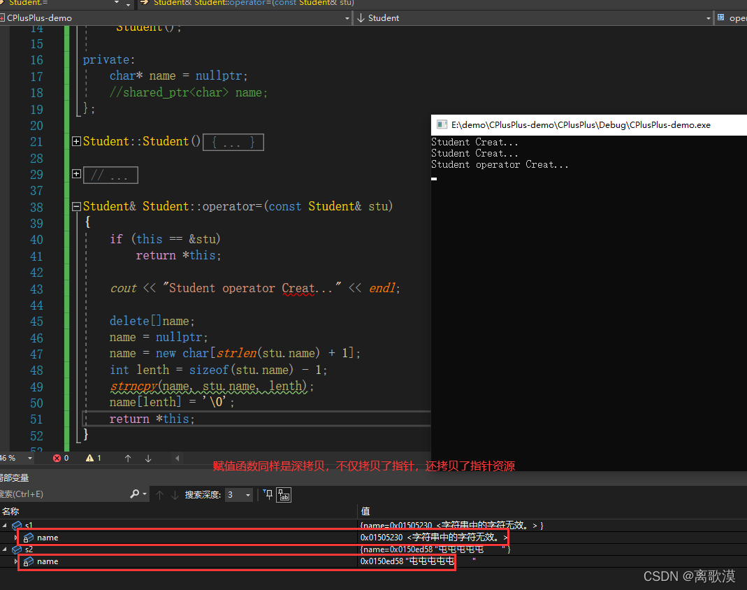Click the 'nullptr' keyword on line 17
Image resolution: width=747 pixels, height=590 pixels.
[219, 75]
